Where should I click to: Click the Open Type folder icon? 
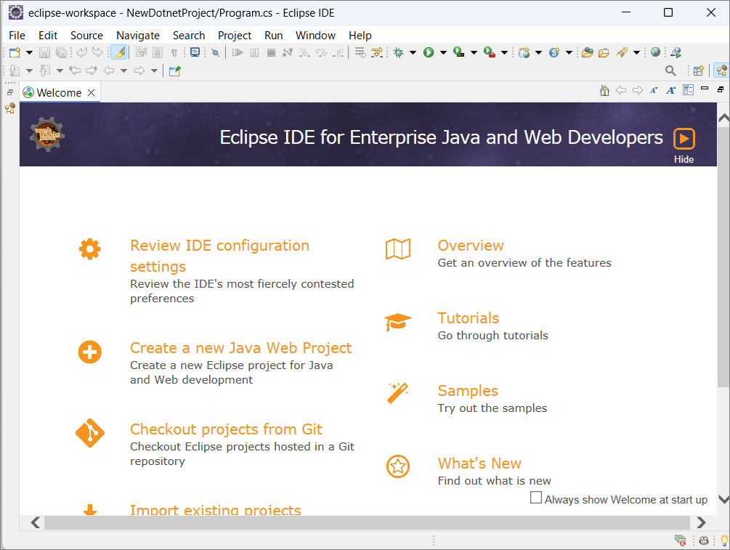(x=588, y=52)
